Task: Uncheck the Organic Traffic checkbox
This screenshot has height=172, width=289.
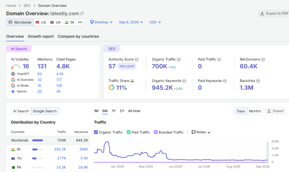Action: tap(96, 132)
